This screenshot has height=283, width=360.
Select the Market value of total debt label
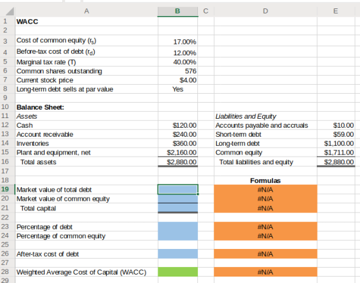click(x=54, y=190)
